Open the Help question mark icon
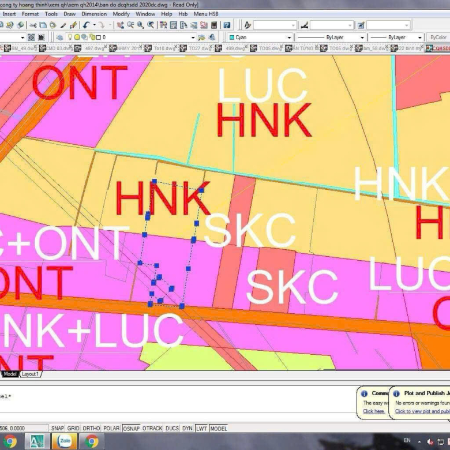 (x=227, y=25)
